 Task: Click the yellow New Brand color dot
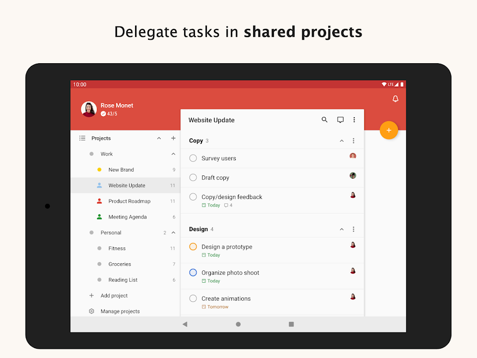[99, 170]
